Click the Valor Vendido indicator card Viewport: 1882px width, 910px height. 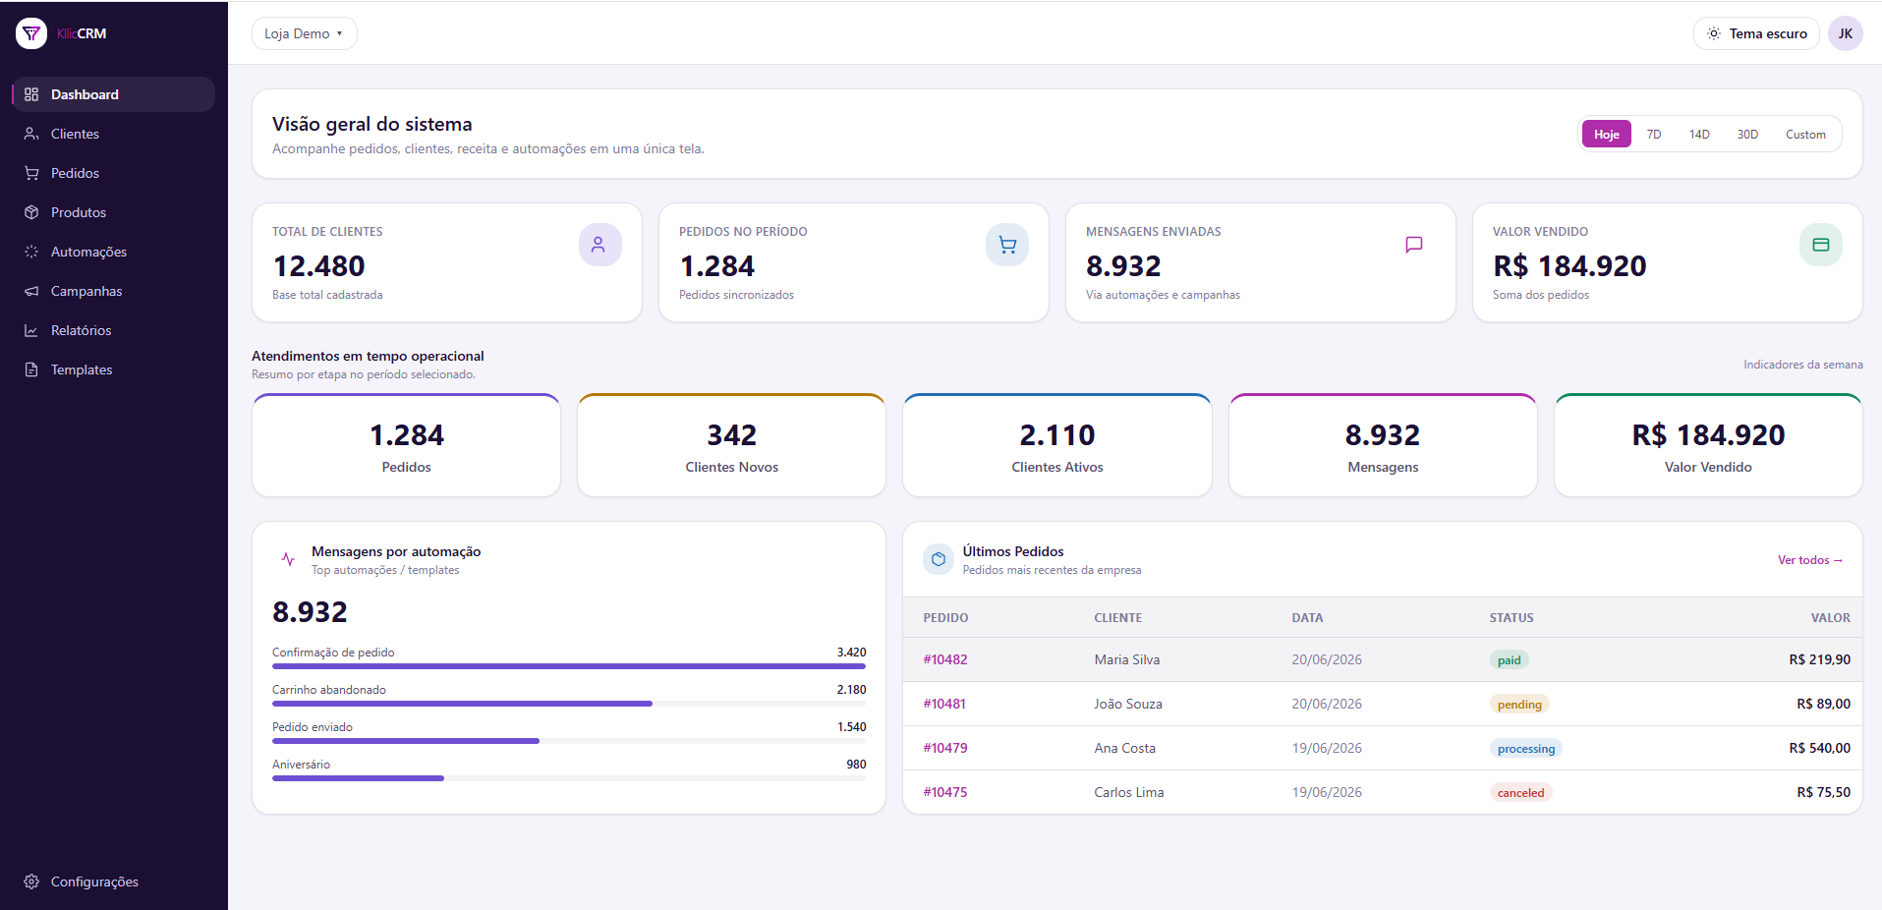coord(1708,445)
